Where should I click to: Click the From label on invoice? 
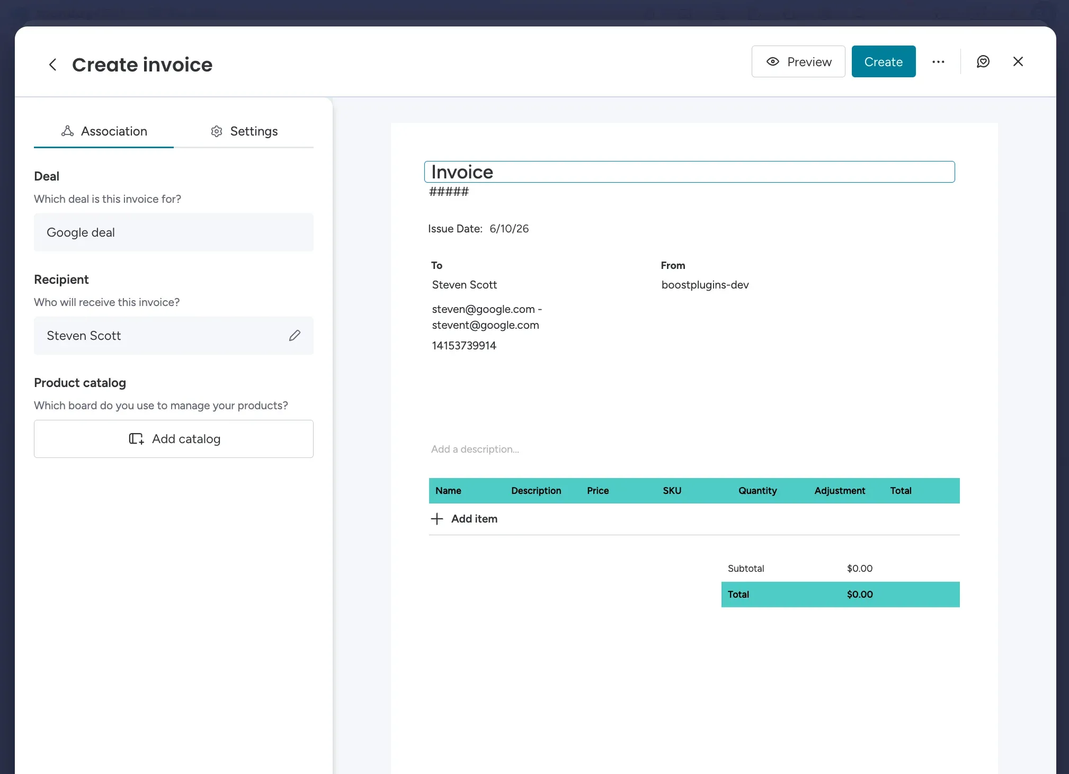click(x=673, y=265)
